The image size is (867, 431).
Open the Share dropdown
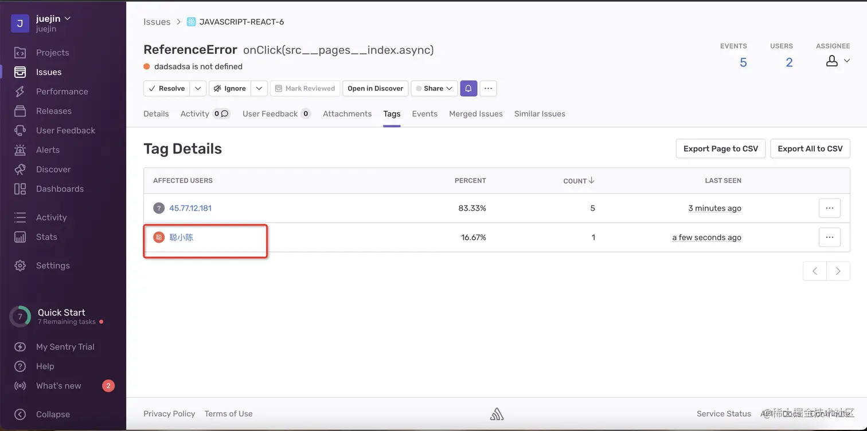tap(434, 88)
